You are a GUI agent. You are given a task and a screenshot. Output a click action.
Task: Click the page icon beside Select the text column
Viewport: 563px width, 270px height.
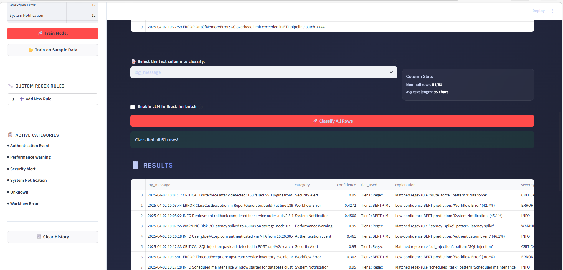pos(133,61)
